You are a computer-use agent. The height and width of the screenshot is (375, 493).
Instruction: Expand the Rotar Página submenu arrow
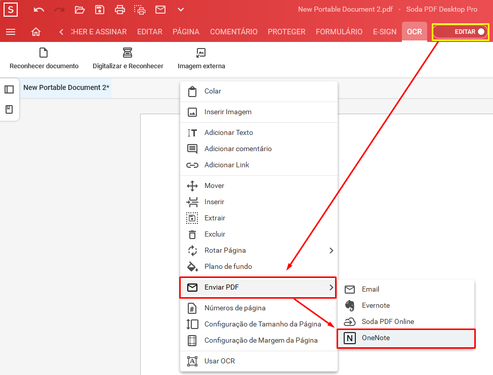(x=331, y=250)
